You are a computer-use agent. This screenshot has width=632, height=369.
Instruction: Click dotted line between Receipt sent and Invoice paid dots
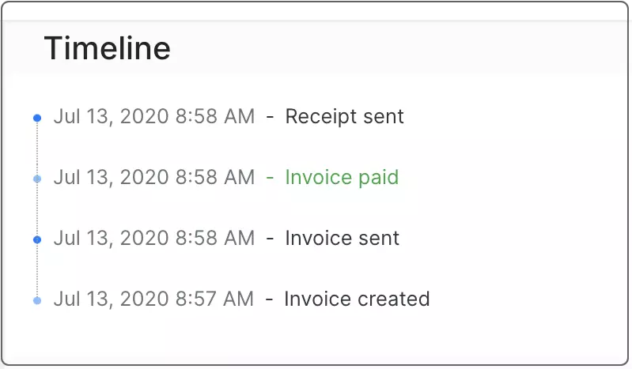(x=37, y=149)
